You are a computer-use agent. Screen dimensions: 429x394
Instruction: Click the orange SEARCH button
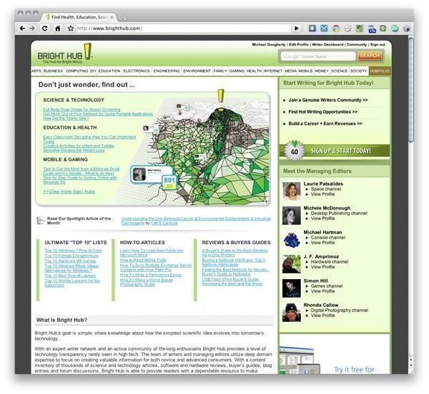370,56
